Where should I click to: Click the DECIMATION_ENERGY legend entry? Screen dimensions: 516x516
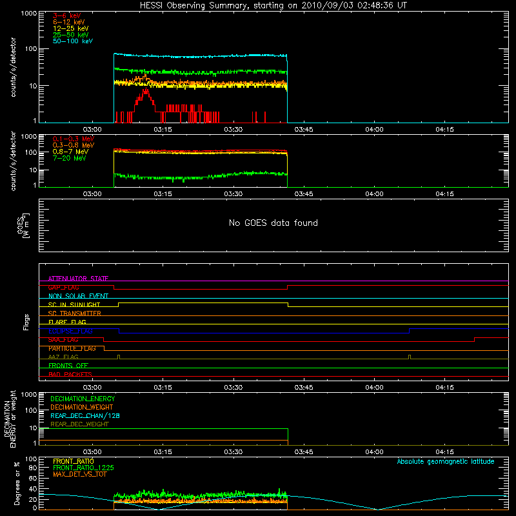click(83, 399)
